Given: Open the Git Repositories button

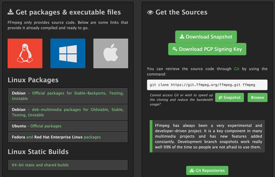Looking at the screenshot, I should tap(207, 171).
